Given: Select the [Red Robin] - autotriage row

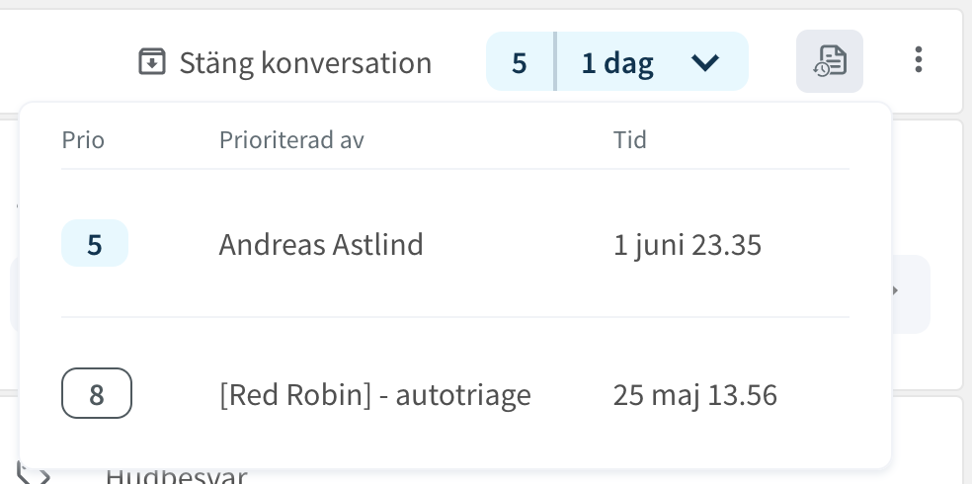Looking at the screenshot, I should coord(455,393).
